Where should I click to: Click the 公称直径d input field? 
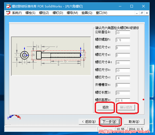coord(123,33)
